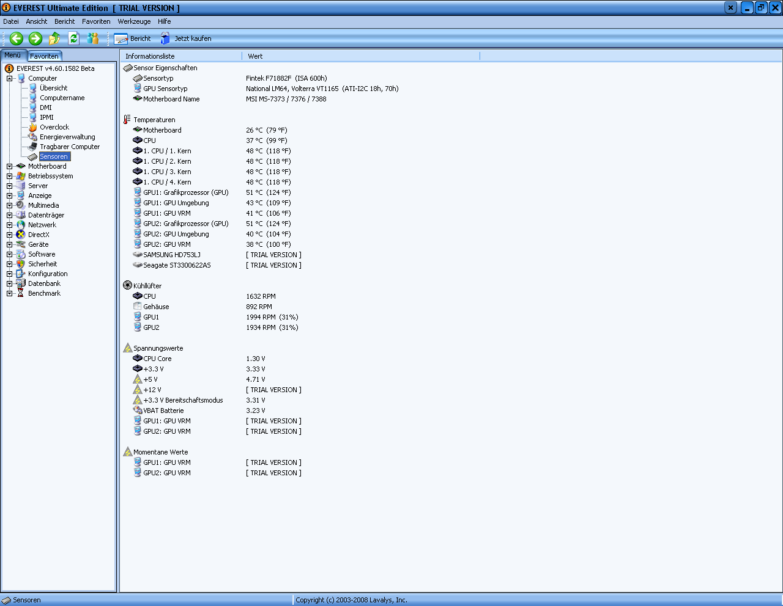
Task: Select the DMI tree item
Action: coord(46,108)
